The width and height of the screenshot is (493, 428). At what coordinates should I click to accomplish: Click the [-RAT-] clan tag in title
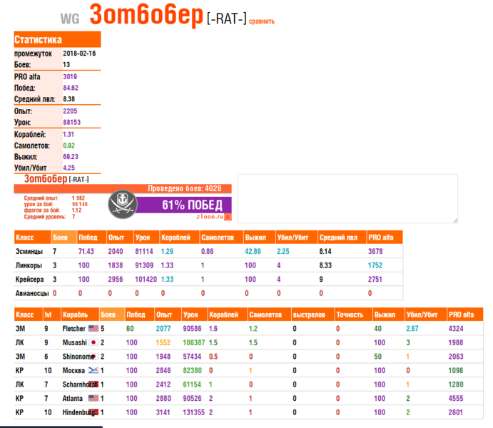[x=227, y=19]
